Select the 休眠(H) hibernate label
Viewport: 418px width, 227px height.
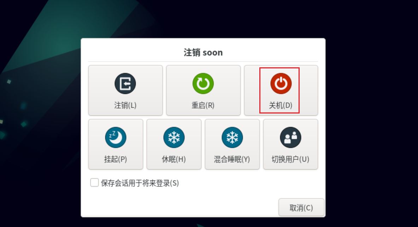tap(174, 159)
